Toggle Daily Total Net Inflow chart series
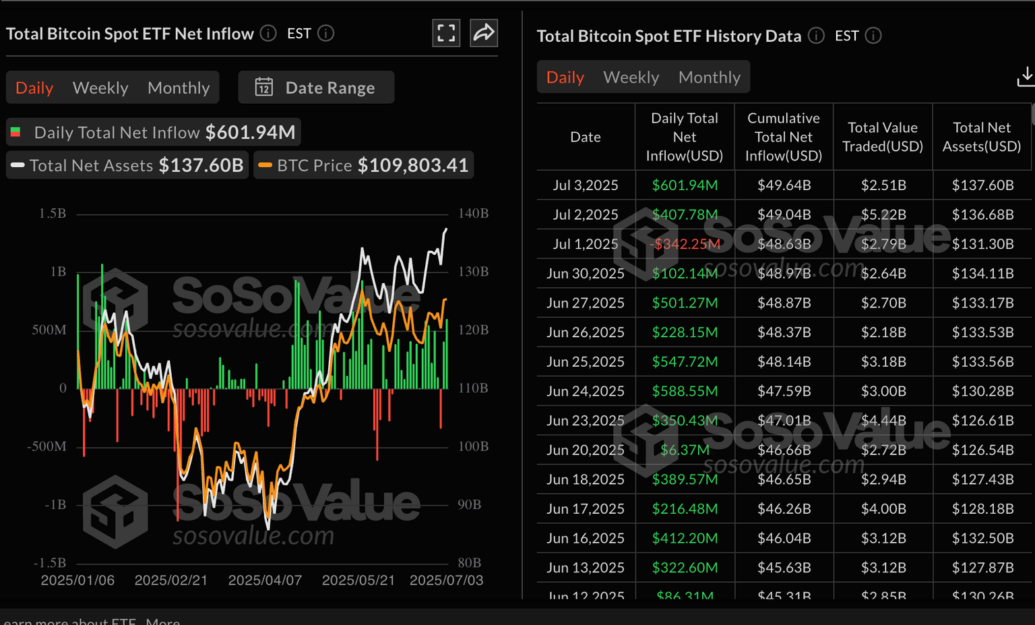The width and height of the screenshot is (1035, 625). 154,132
